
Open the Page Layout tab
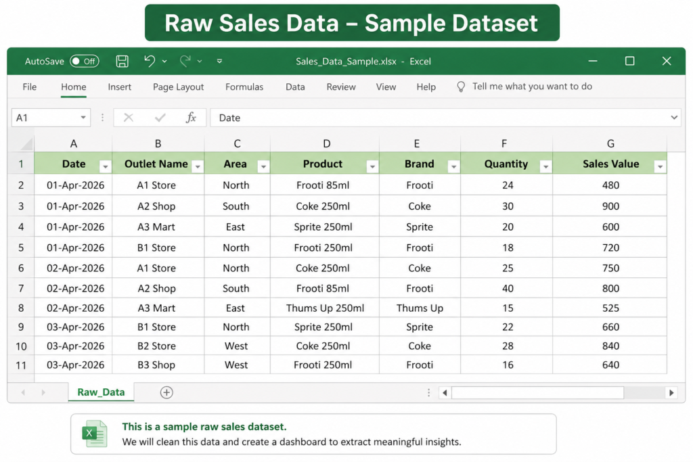click(178, 87)
